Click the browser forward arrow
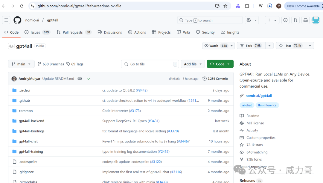 [13, 6]
